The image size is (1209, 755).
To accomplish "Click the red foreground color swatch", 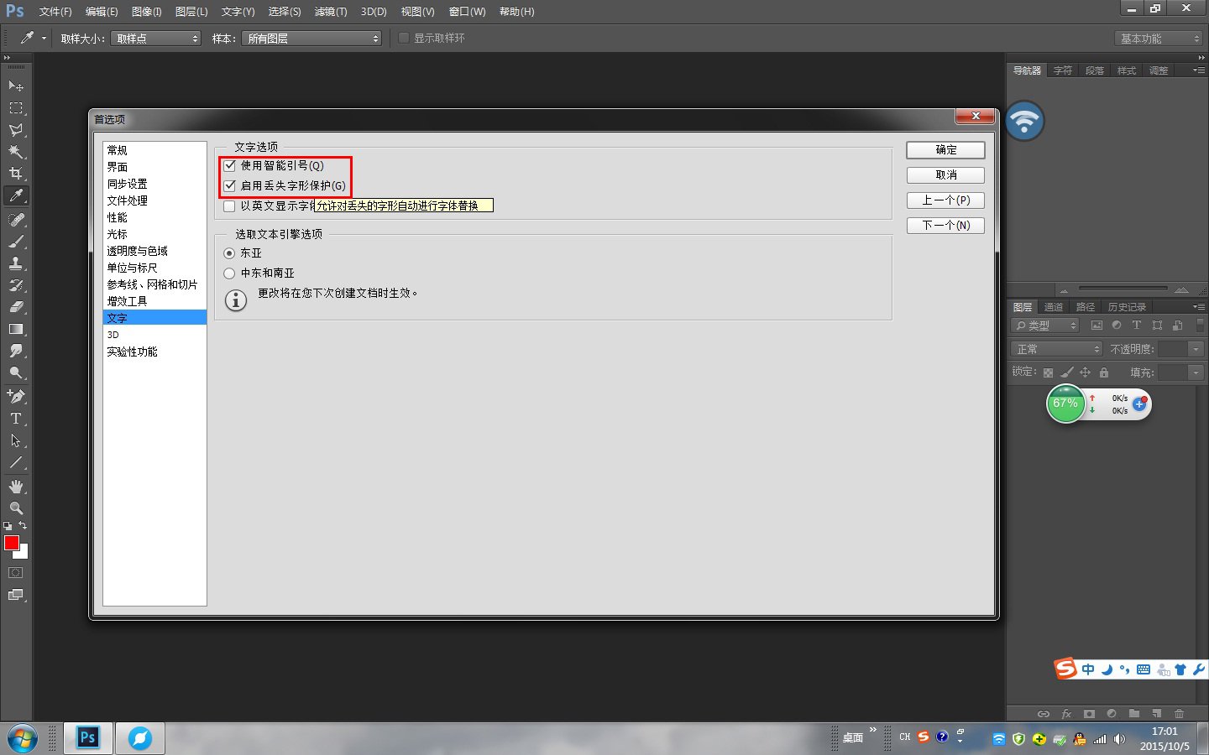I will click(x=11, y=544).
